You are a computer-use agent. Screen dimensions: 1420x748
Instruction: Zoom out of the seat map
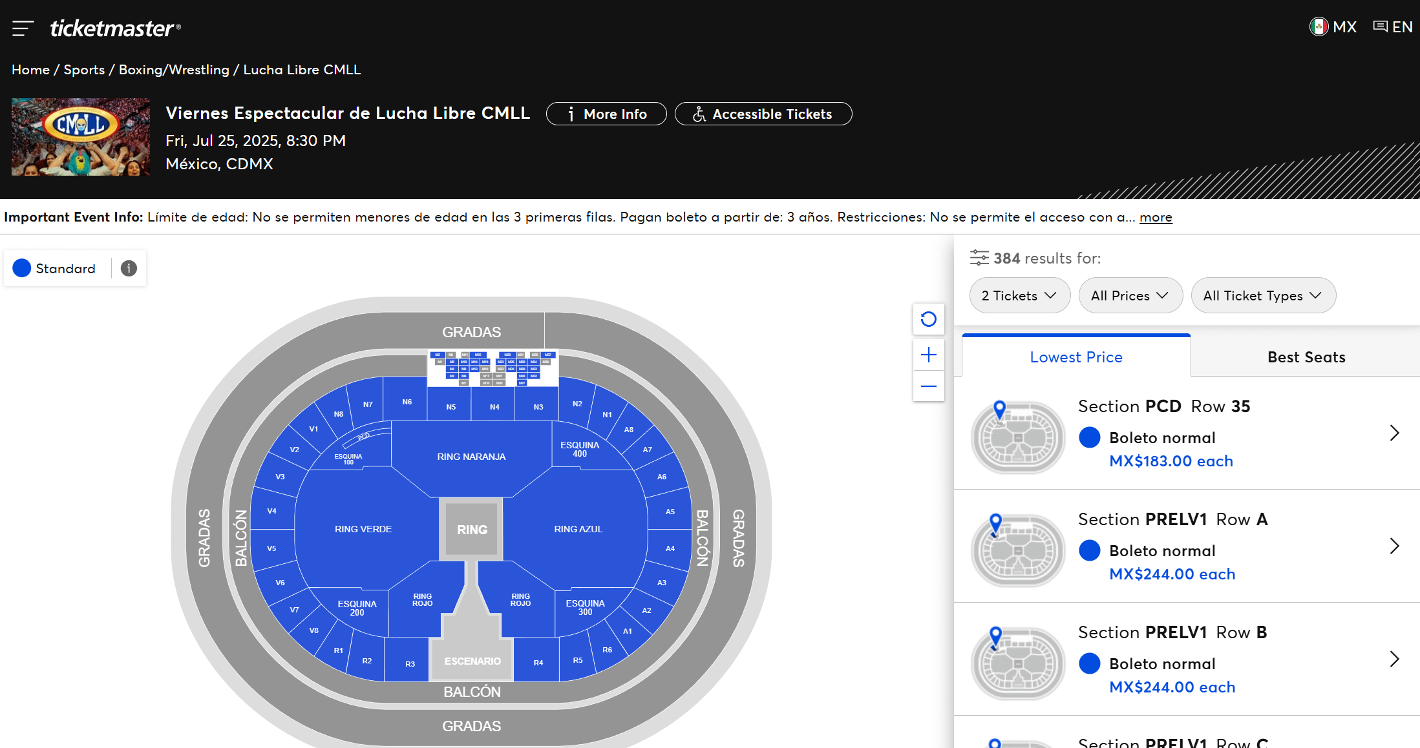pyautogui.click(x=928, y=386)
